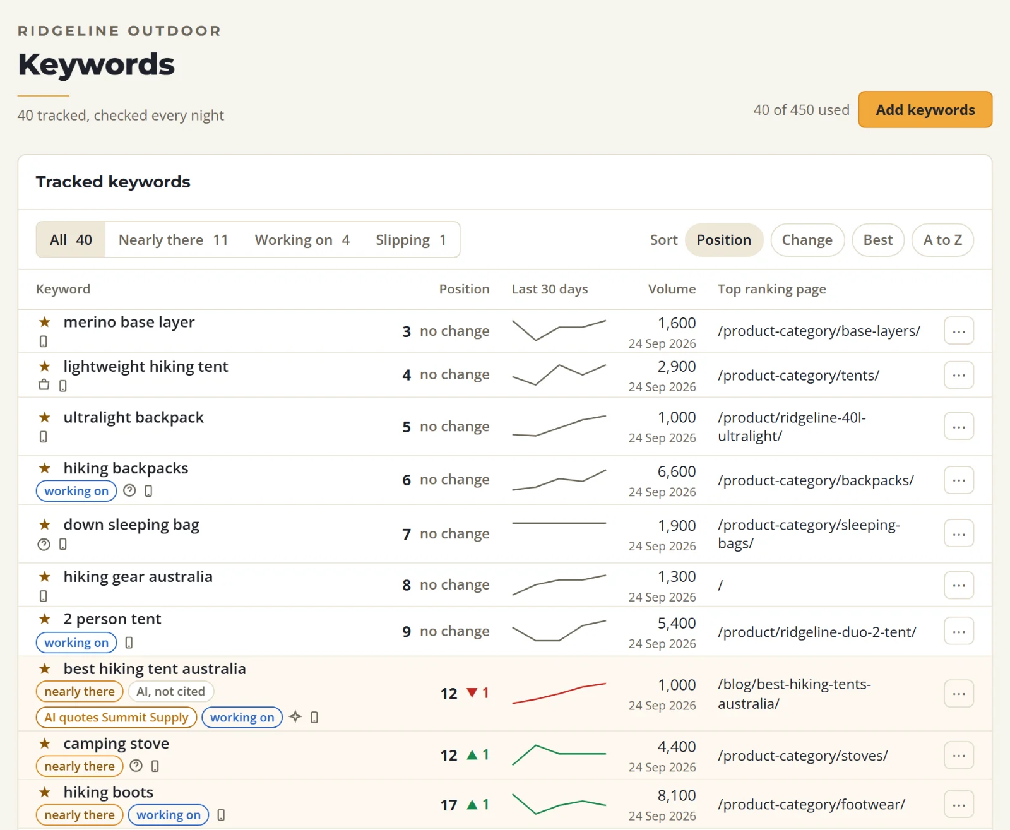The height and width of the screenshot is (830, 1010).
Task: Toggle star on merino base layer
Action: coord(44,322)
